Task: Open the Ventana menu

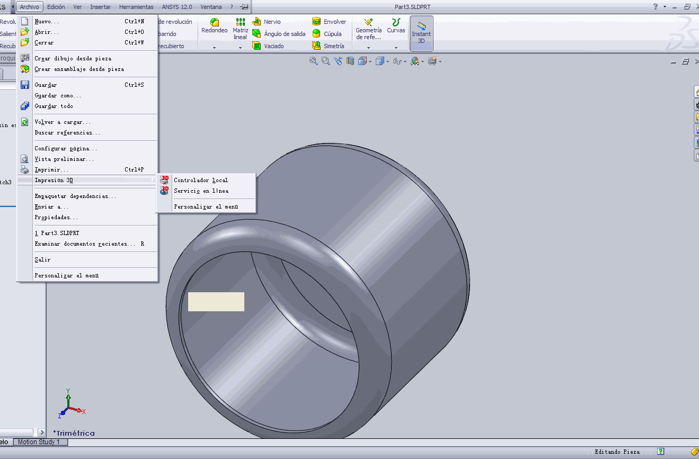Action: pyautogui.click(x=211, y=7)
